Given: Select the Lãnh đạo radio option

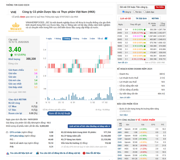Looking at the screenshot, I should tap(145, 12).
